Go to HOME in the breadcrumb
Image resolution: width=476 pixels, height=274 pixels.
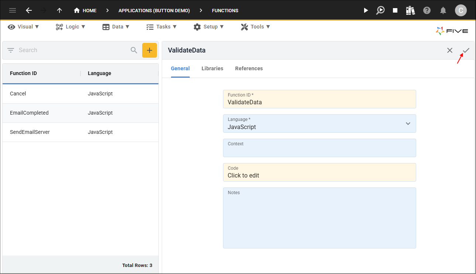[x=85, y=10]
